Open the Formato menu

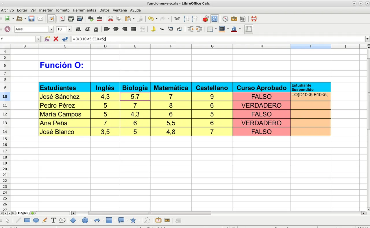[62, 10]
